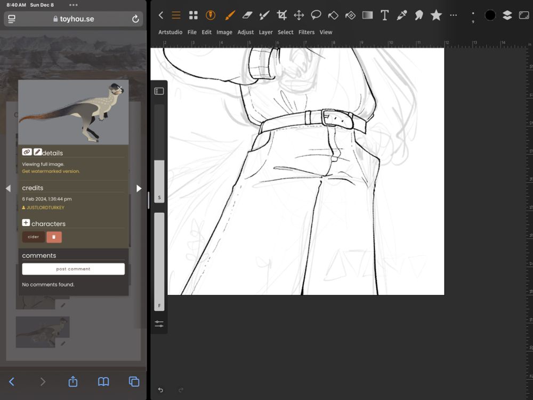Image resolution: width=533 pixels, height=400 pixels.
Task: Adjust the brush flow F slider
Action: [x=159, y=262]
